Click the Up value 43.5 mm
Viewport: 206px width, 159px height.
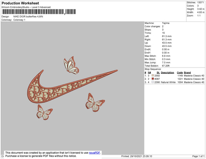point(167,43)
